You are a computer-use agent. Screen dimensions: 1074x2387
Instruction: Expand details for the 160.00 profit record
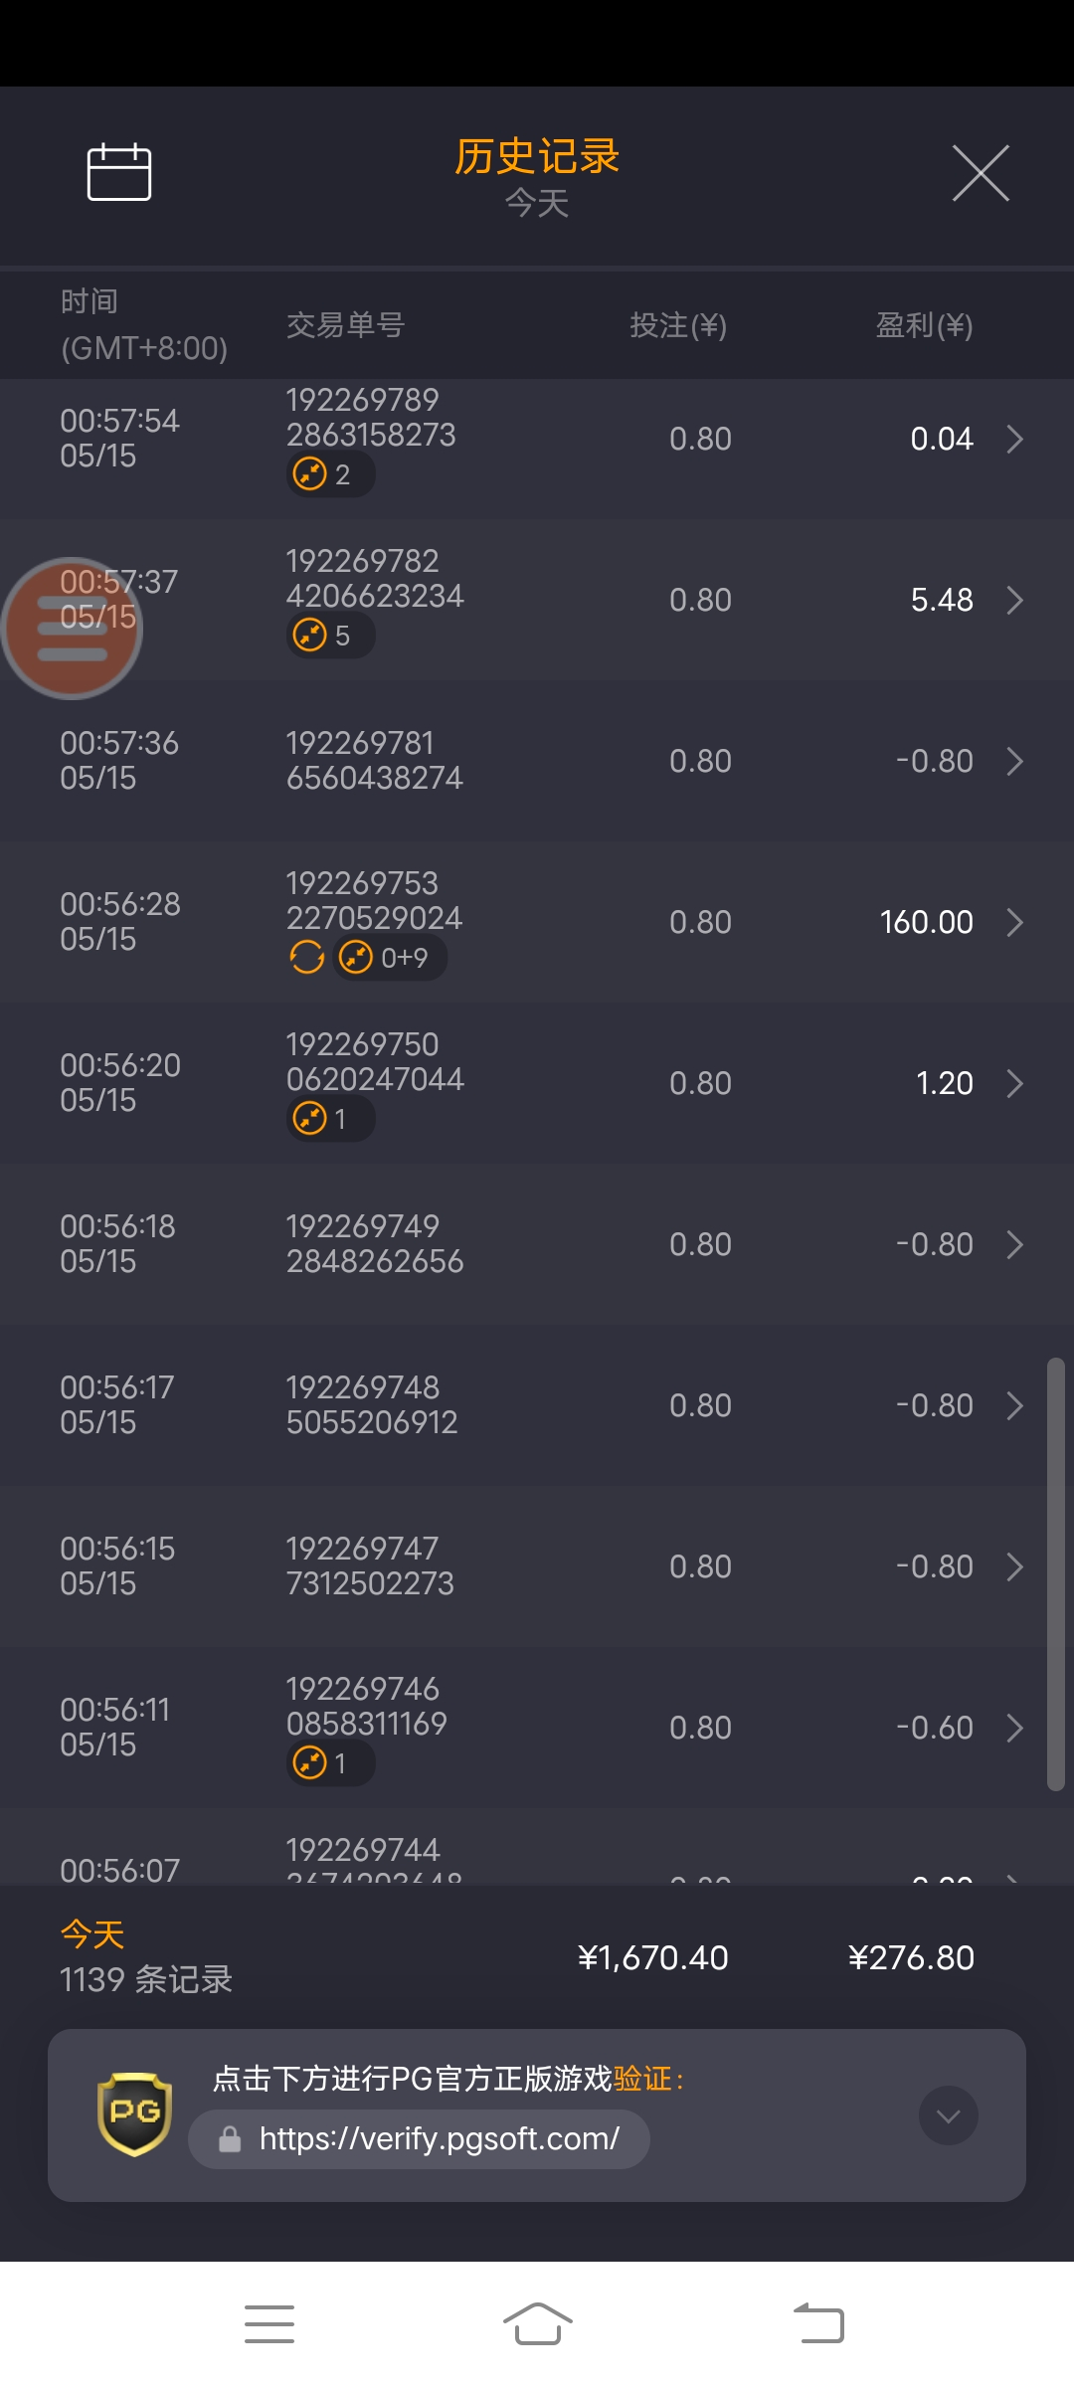1014,922
